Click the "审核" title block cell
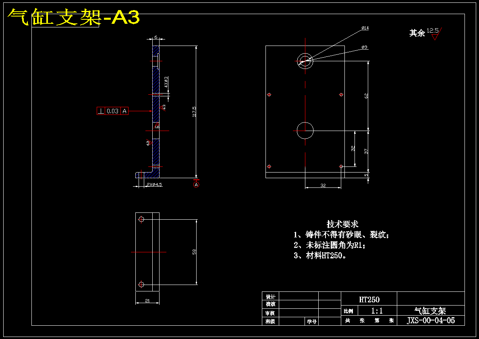This screenshot has width=479, height=339. click(x=271, y=313)
